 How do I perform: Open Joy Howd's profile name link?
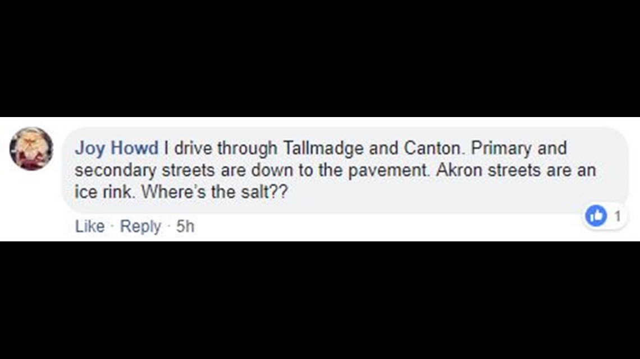116,148
